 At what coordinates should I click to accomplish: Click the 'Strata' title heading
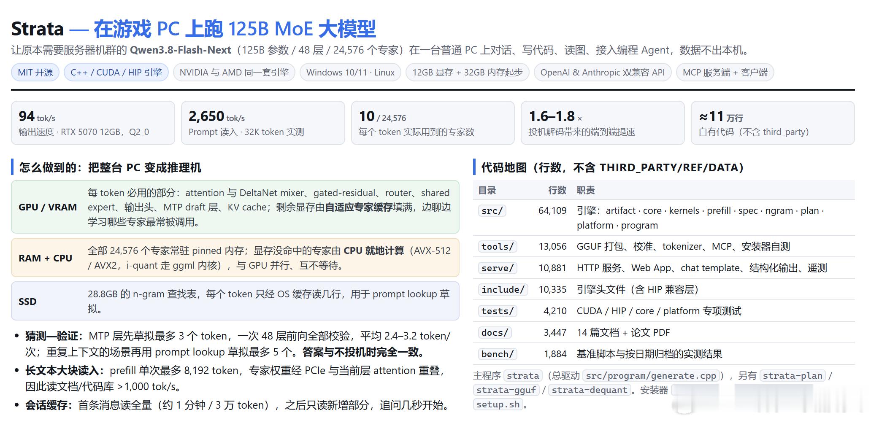pos(38,29)
